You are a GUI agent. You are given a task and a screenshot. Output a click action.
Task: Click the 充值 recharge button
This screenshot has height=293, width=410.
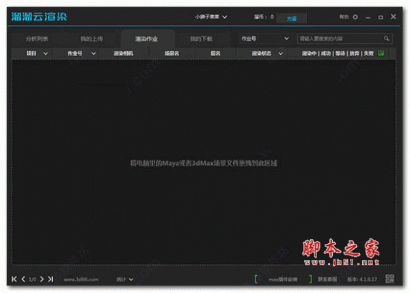[292, 17]
